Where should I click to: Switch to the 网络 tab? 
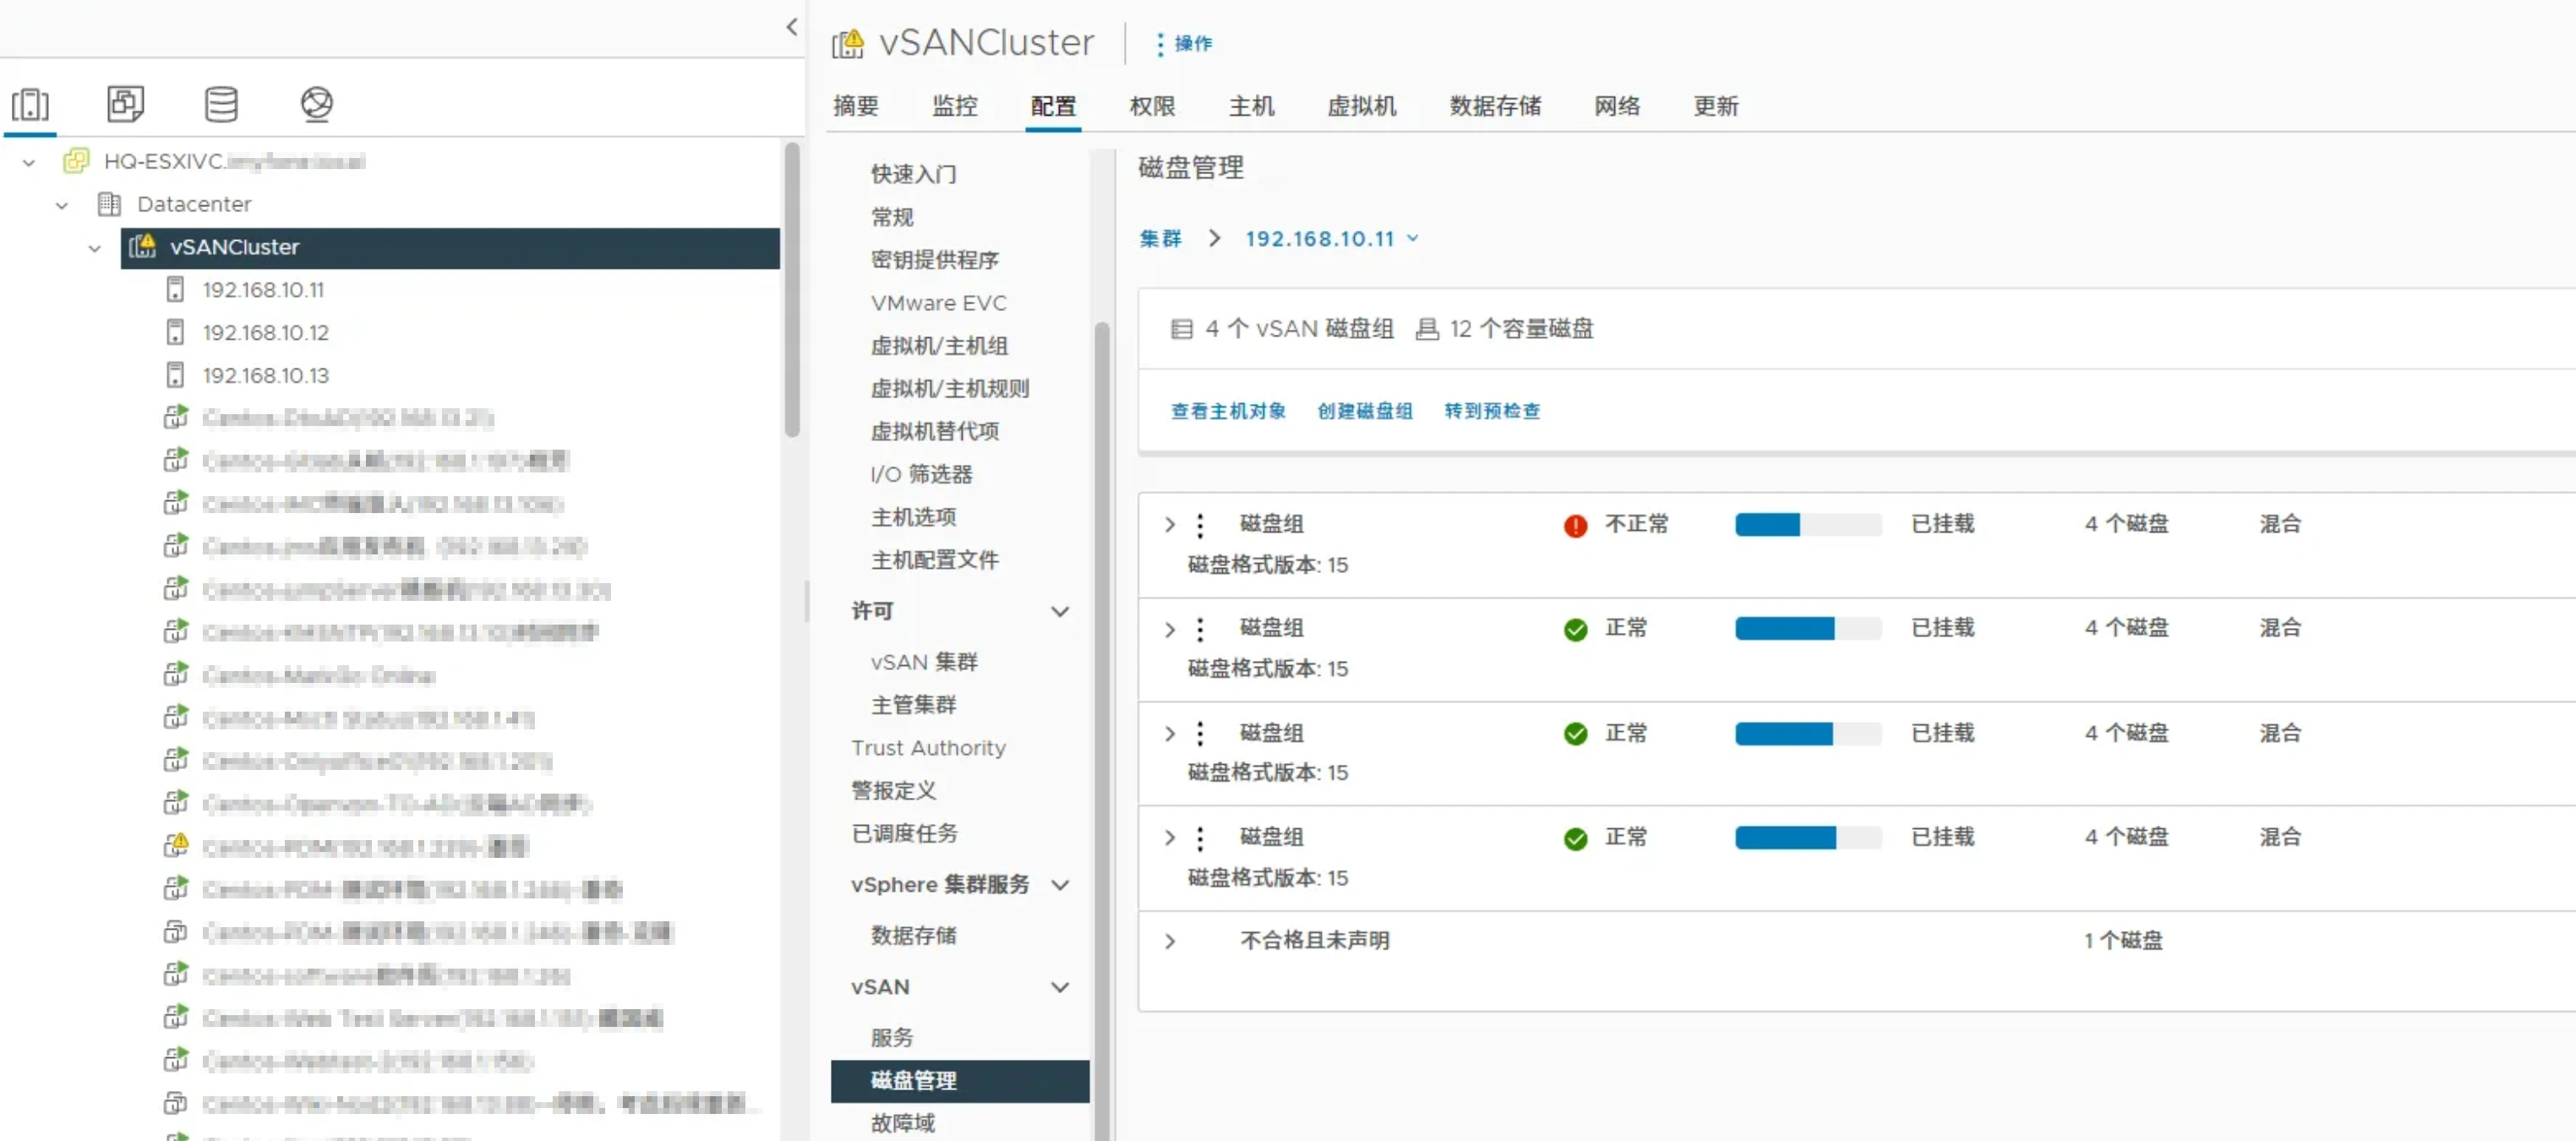1617,106
